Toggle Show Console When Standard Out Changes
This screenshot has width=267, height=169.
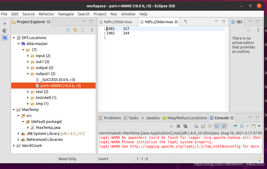coord(217,126)
